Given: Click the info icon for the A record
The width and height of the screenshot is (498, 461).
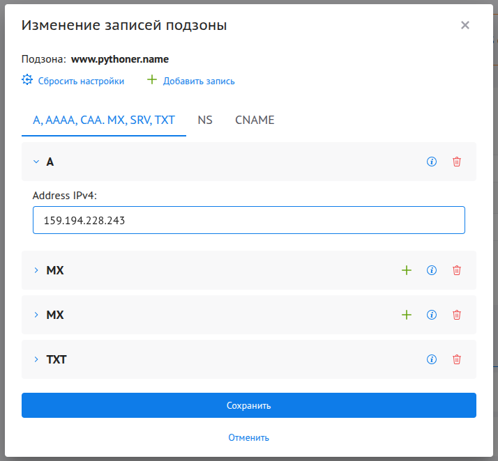Looking at the screenshot, I should [431, 162].
